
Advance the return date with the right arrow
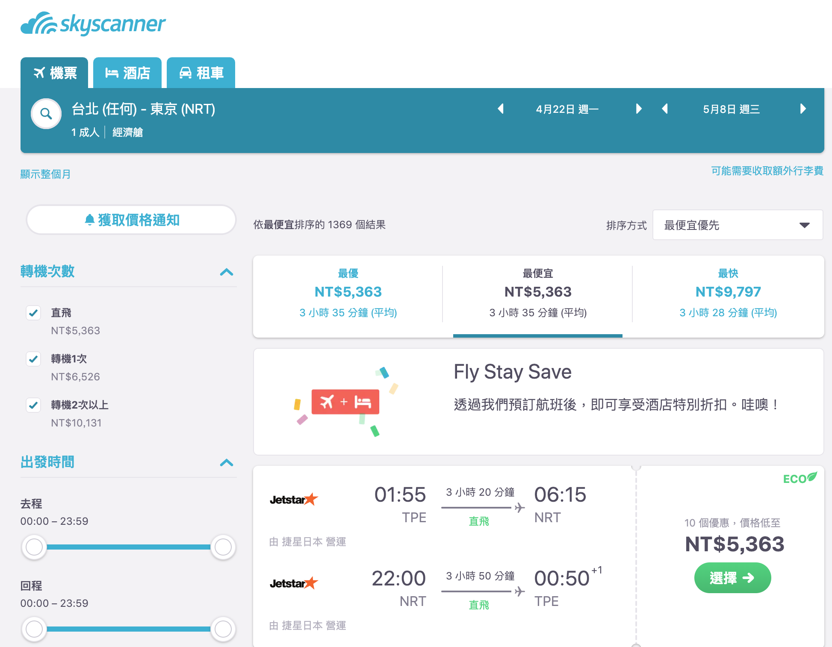tap(802, 109)
